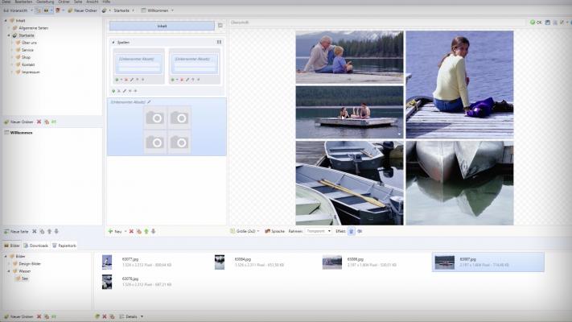Click the column layout icon in Spalten header
The height and width of the screenshot is (322, 572).
coord(219,42)
